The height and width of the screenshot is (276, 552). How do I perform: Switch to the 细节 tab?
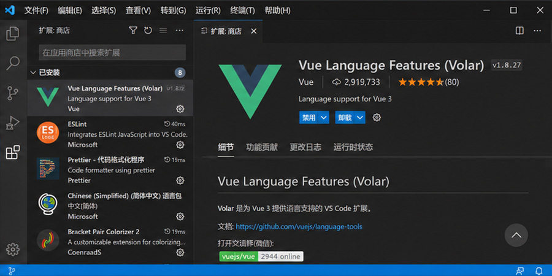[226, 147]
